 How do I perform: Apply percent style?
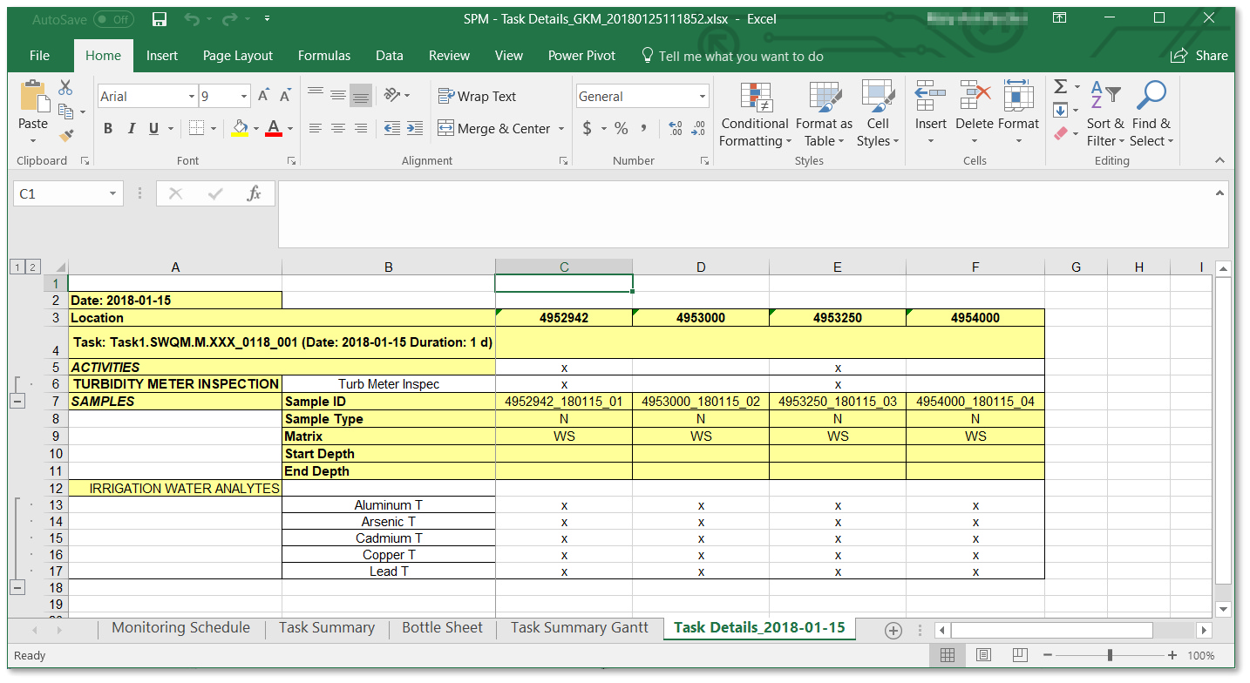click(622, 129)
